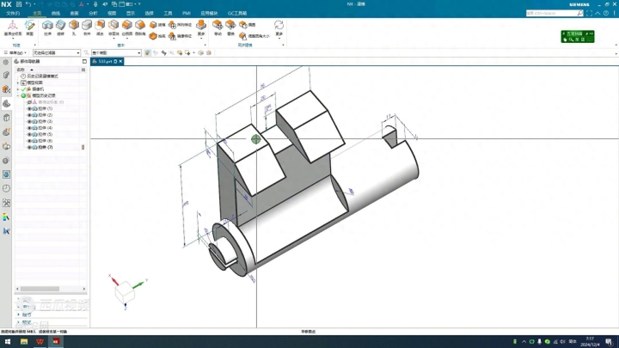Screen dimensions: 619x348
Task: Click the Unite (合并) boolean tool
Action: pyautogui.click(x=87, y=28)
